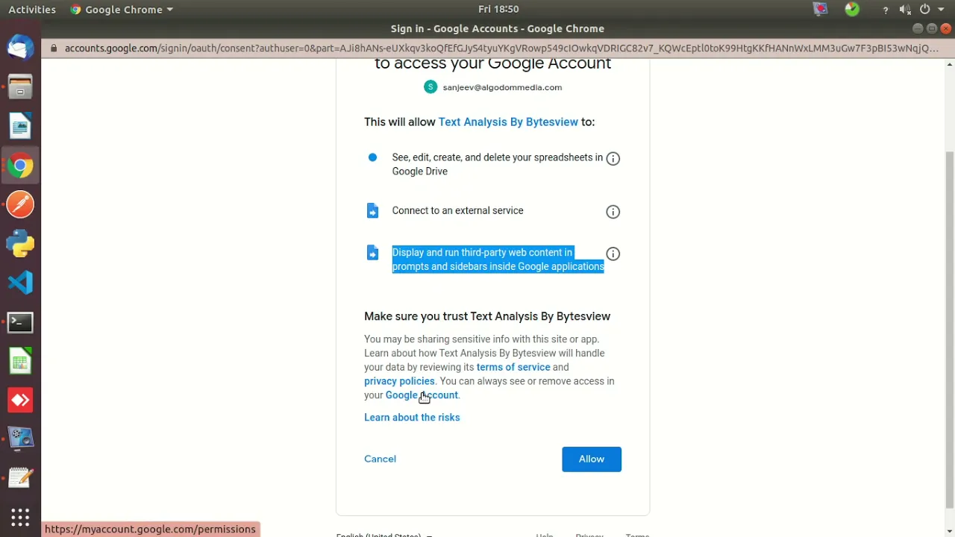Open the Text Analysis By Bytesview link
The image size is (955, 537).
[x=508, y=122]
